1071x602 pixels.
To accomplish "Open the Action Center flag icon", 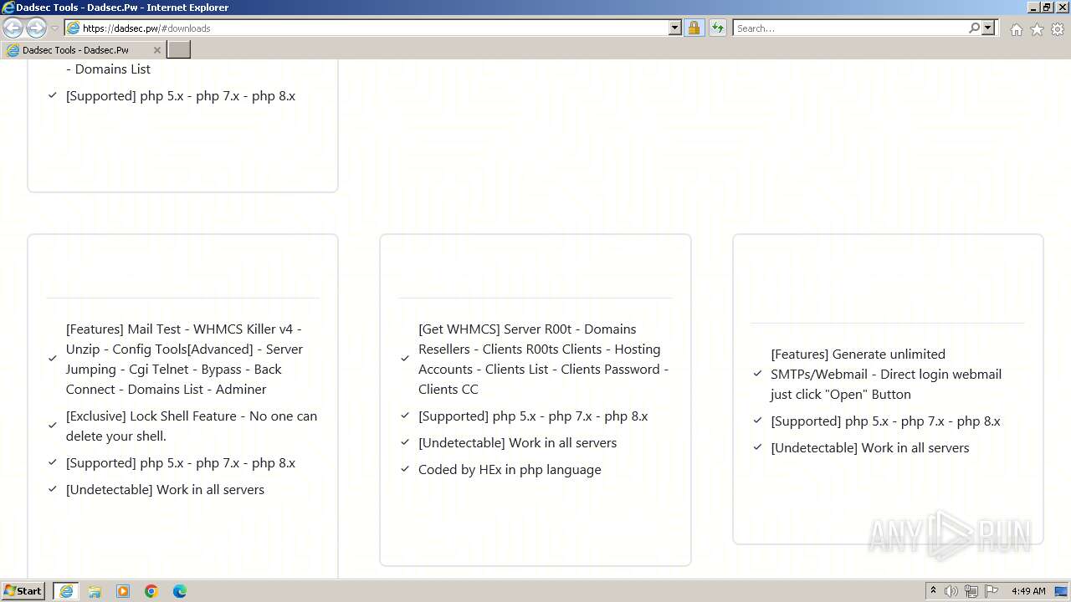I will click(992, 591).
